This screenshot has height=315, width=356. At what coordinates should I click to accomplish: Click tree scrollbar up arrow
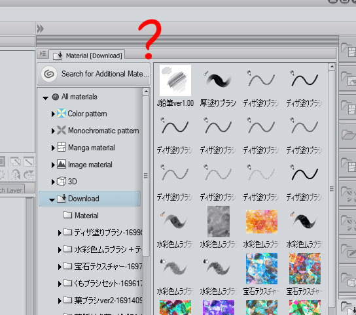[x=146, y=91]
